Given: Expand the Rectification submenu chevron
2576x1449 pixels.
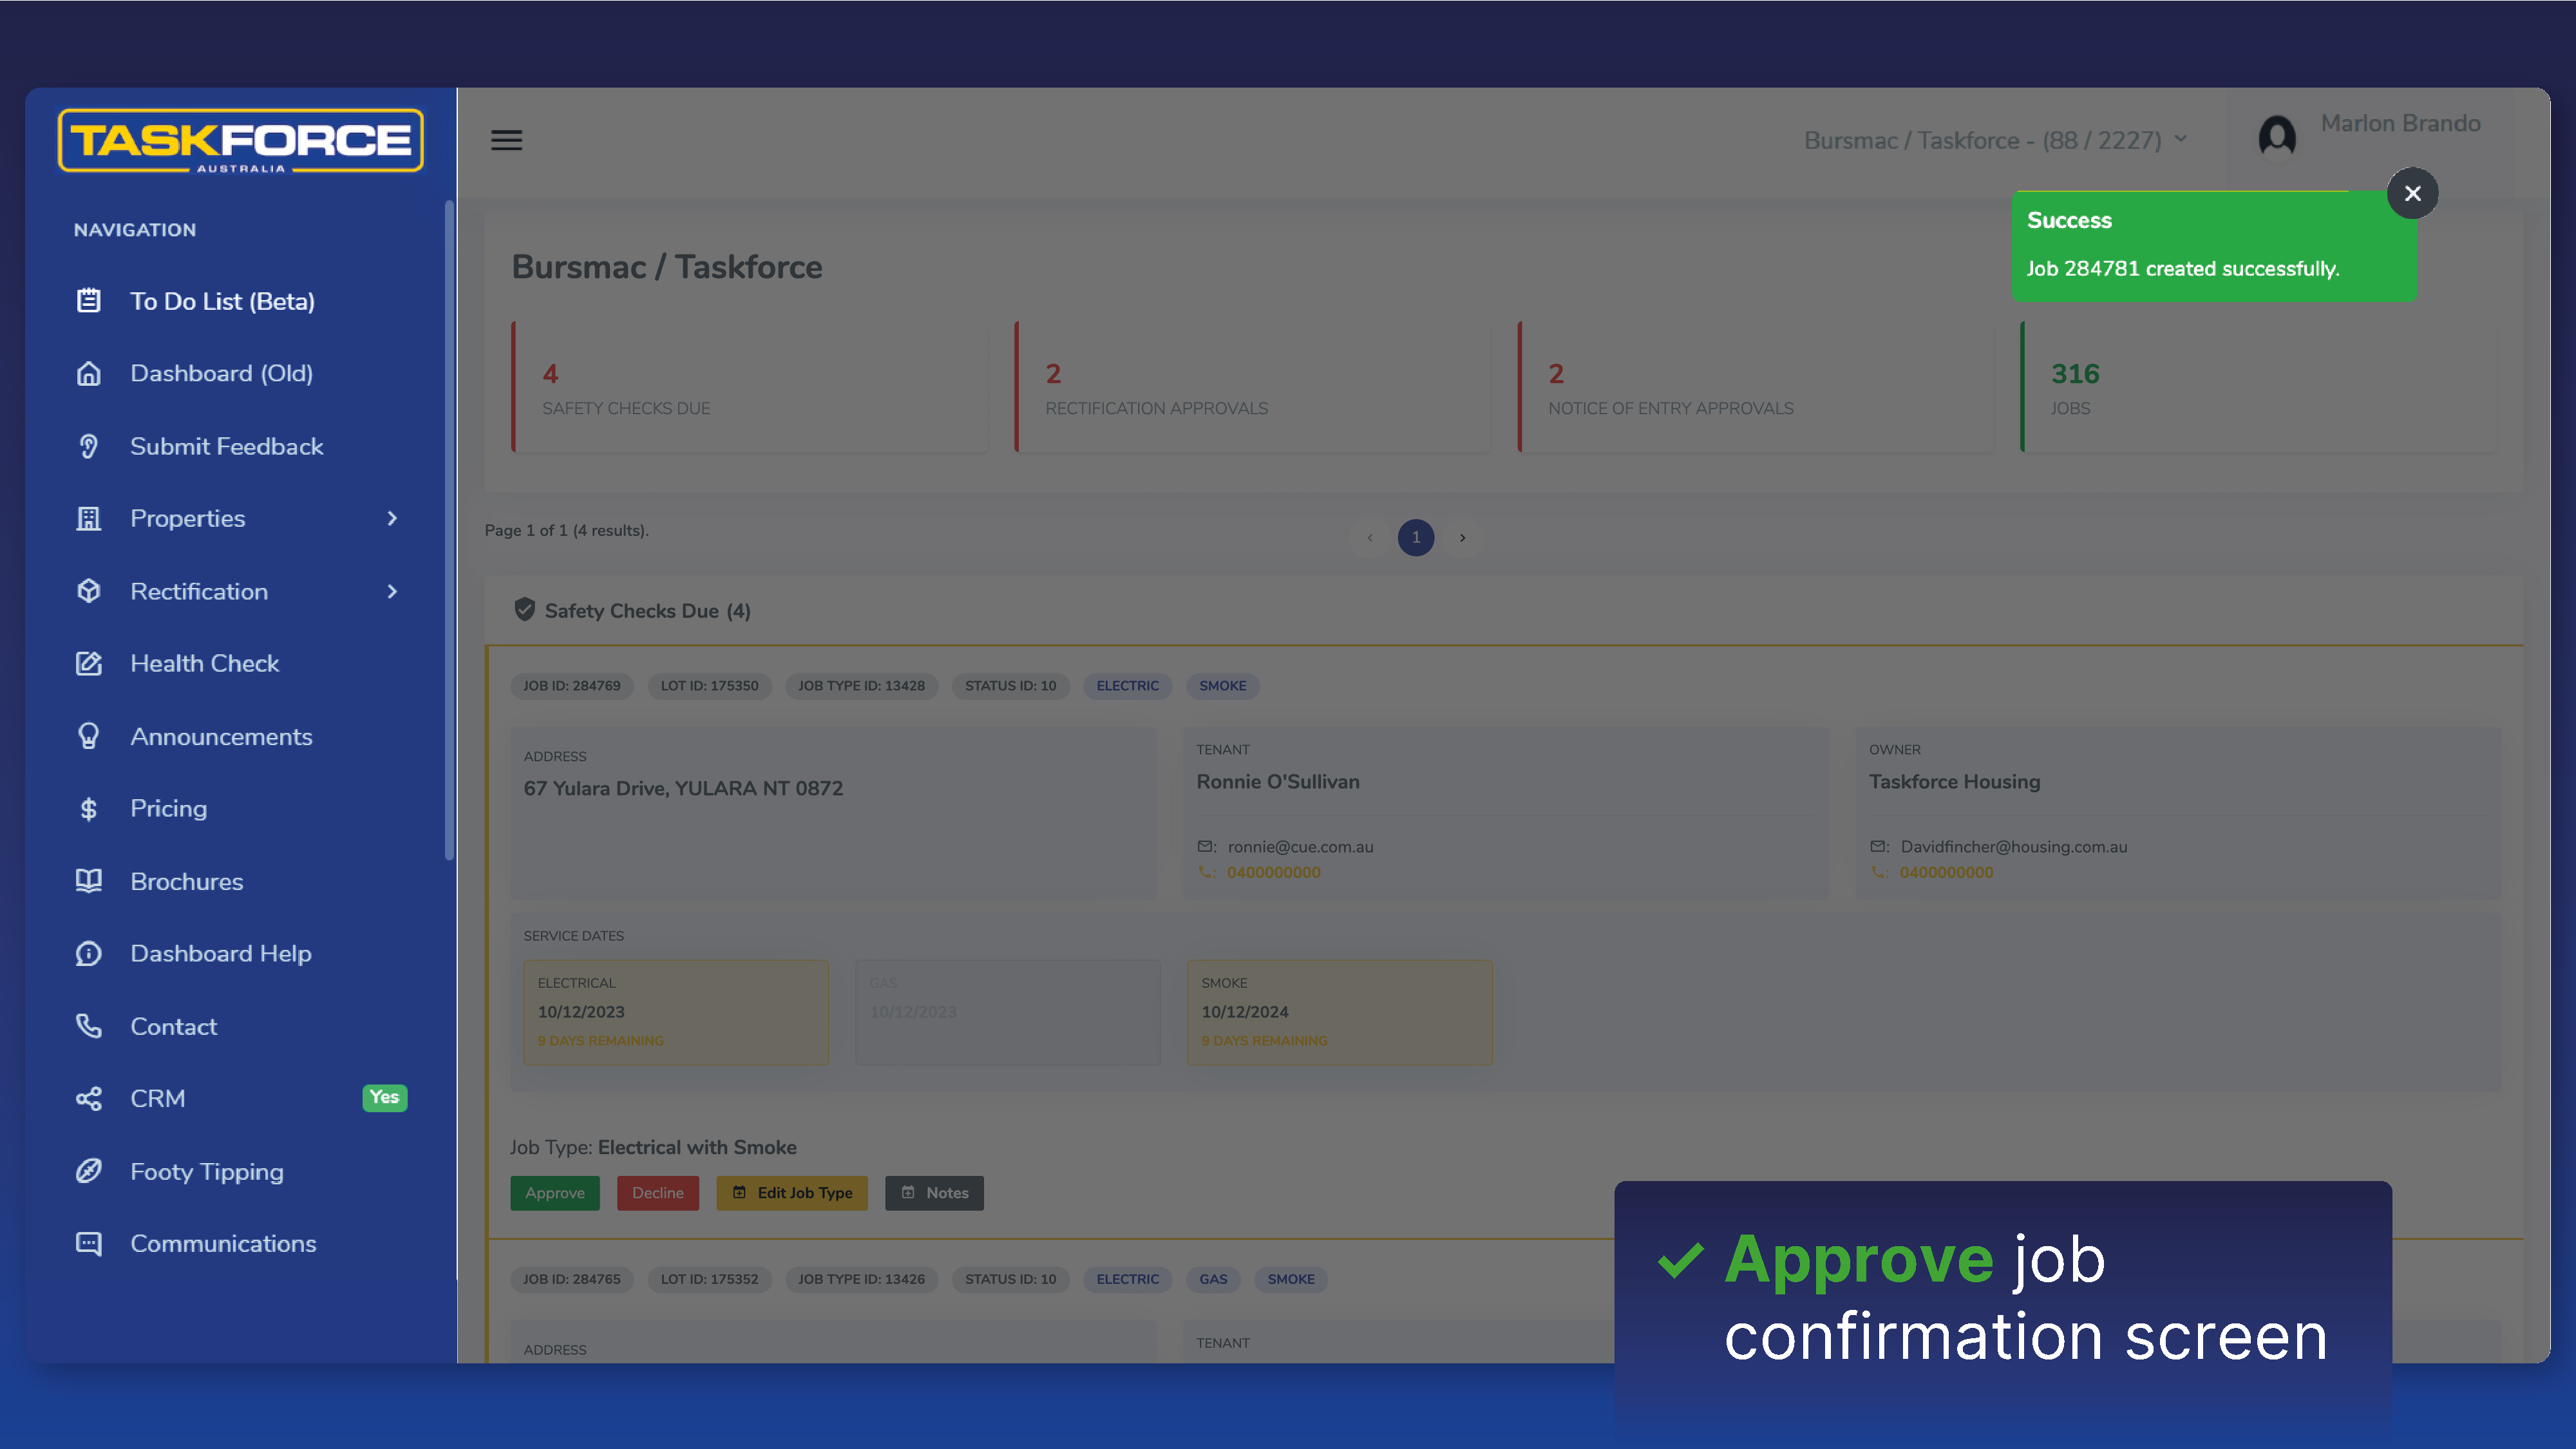Looking at the screenshot, I should [x=392, y=591].
